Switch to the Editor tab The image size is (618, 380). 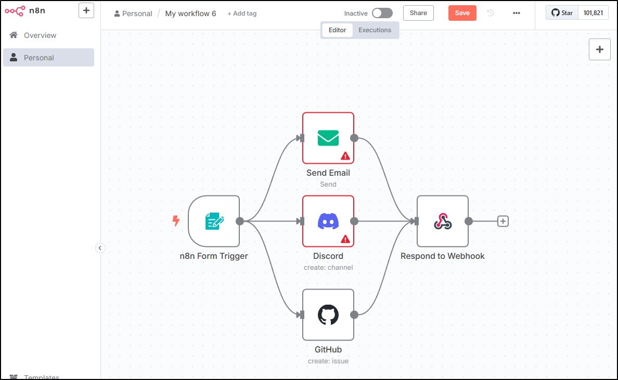338,30
